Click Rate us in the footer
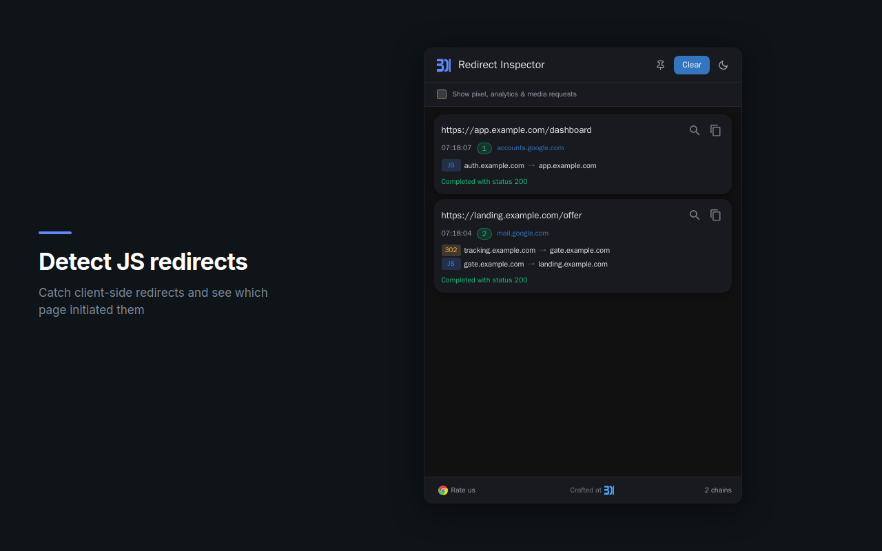Image resolution: width=882 pixels, height=551 pixels. (463, 490)
